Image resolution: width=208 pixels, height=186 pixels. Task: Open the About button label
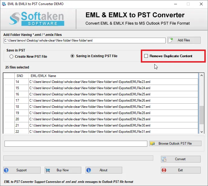[103, 170]
